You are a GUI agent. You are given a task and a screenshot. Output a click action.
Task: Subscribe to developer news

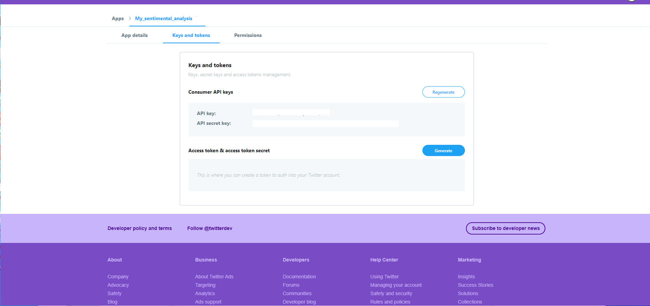(506, 228)
